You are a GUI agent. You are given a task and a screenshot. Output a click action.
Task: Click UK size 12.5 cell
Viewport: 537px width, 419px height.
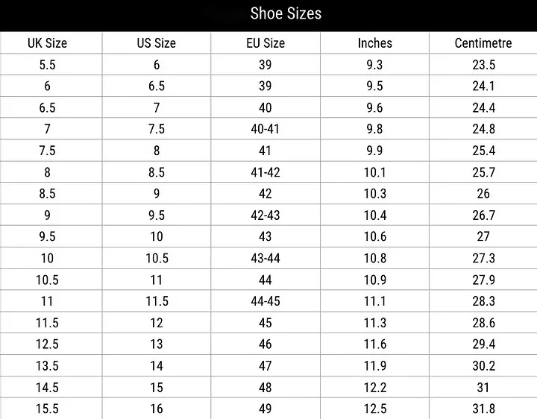pyautogui.click(x=47, y=344)
